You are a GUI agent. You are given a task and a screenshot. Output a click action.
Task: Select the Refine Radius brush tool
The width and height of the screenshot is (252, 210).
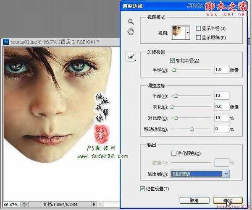(x=131, y=57)
